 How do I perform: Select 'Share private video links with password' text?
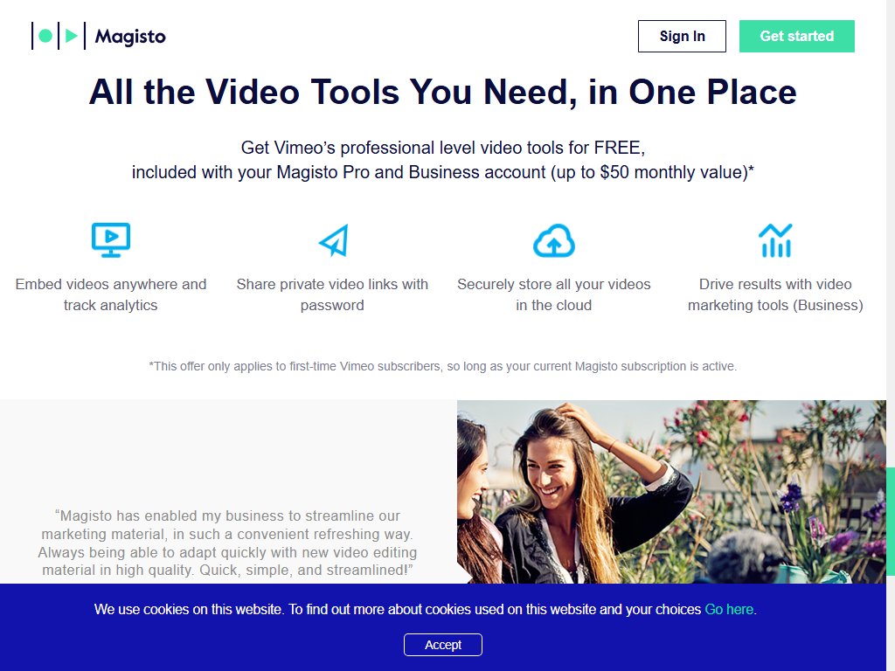[x=332, y=294]
